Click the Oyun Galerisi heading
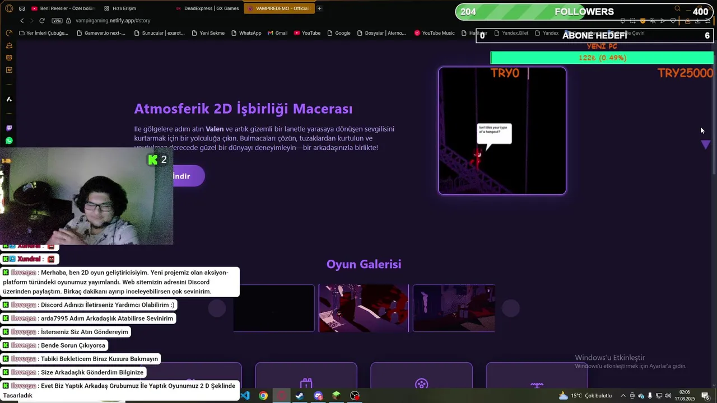The width and height of the screenshot is (717, 403). pyautogui.click(x=364, y=264)
